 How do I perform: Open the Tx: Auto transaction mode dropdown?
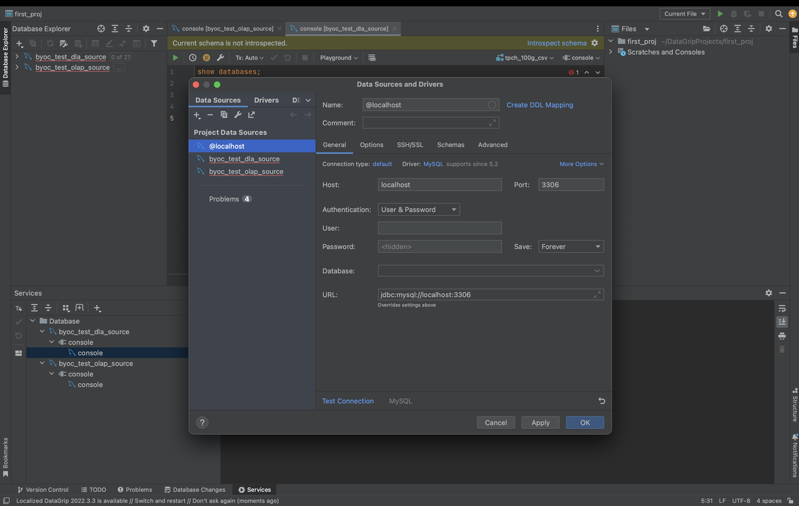(249, 57)
